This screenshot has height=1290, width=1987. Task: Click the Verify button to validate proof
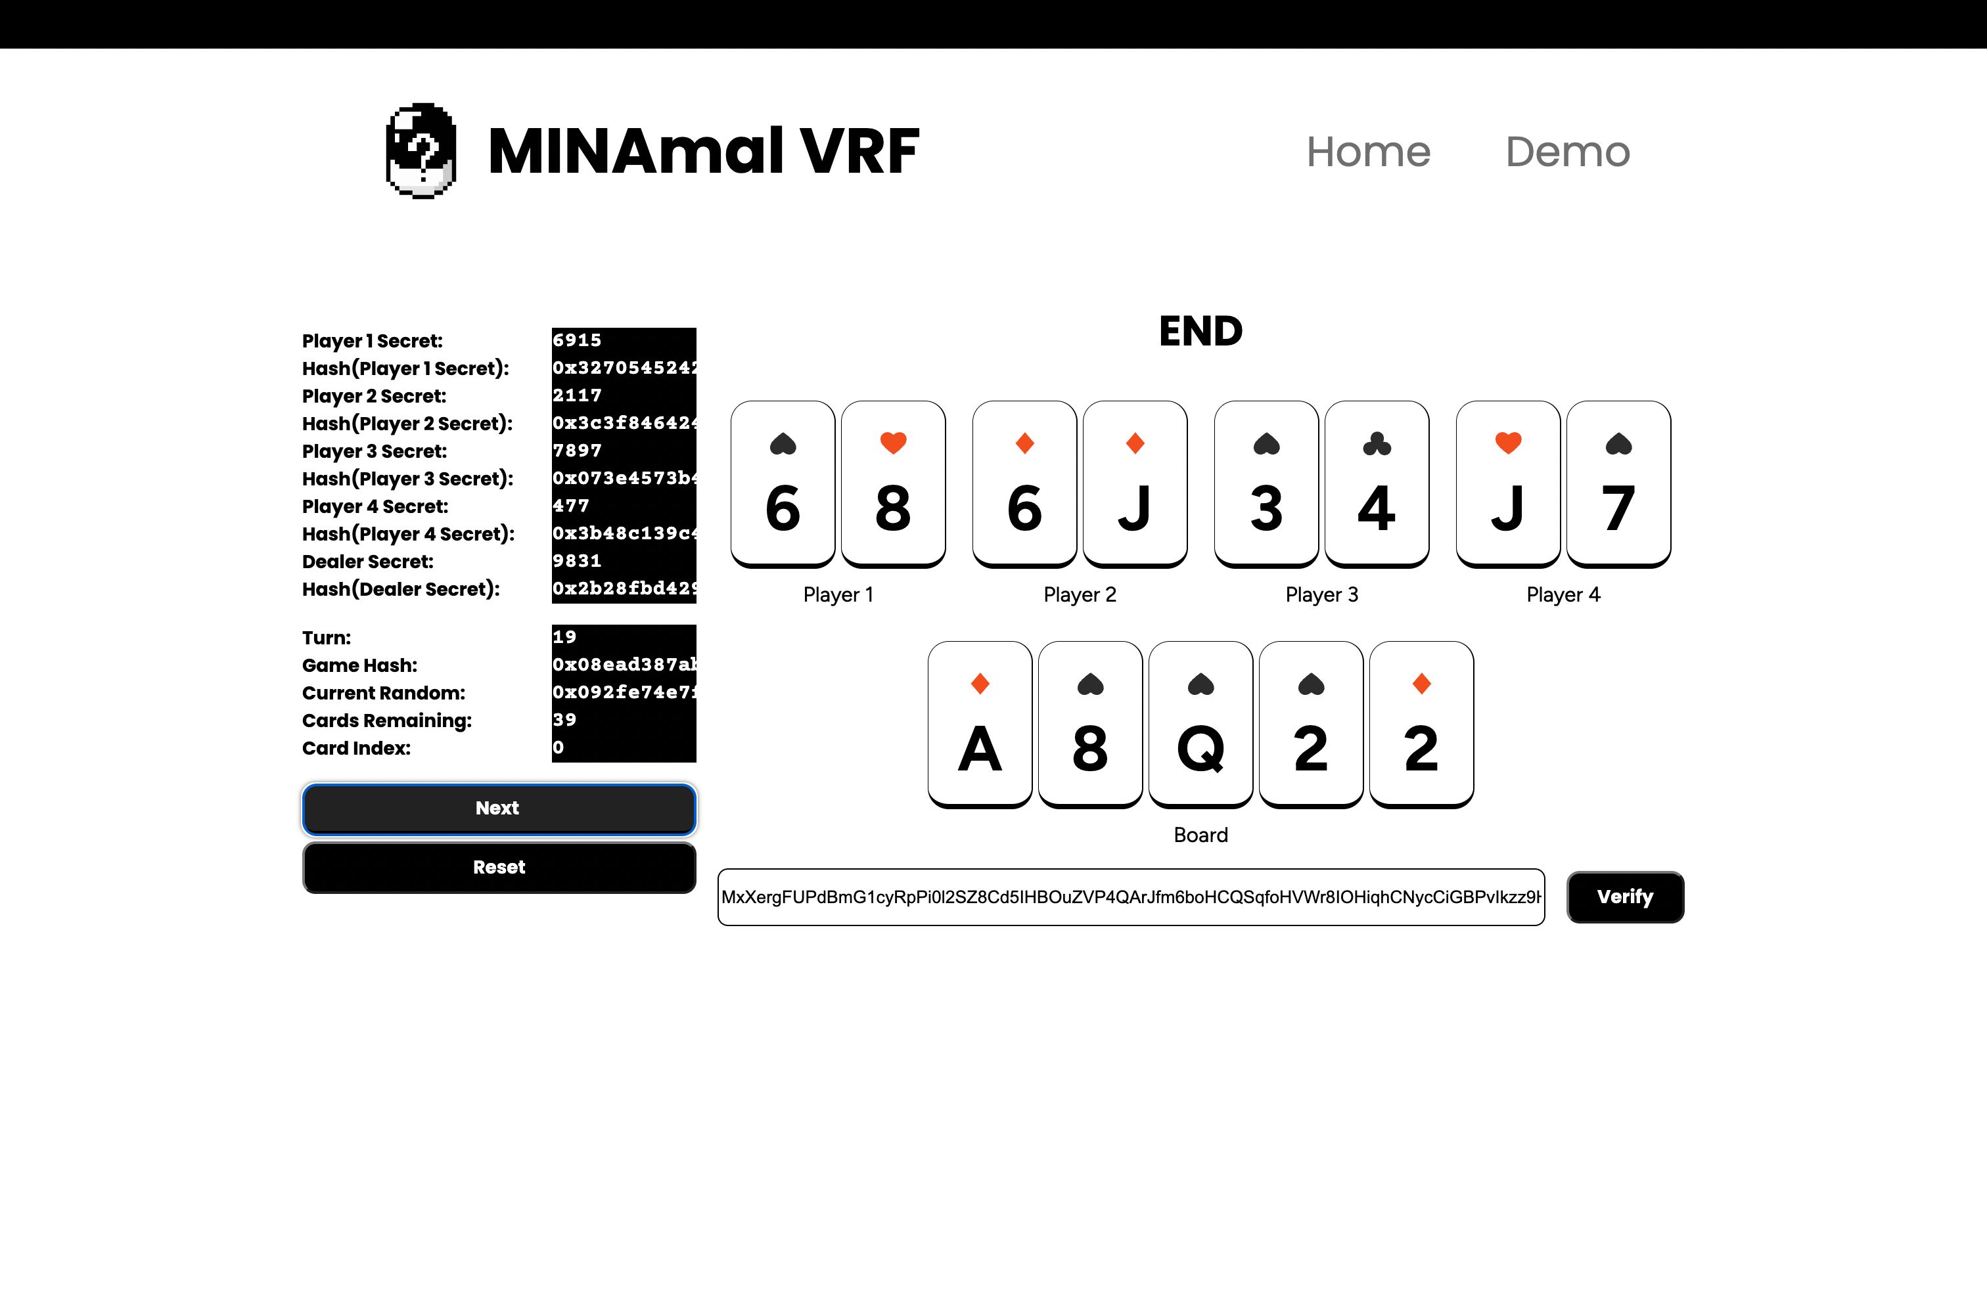(x=1624, y=896)
